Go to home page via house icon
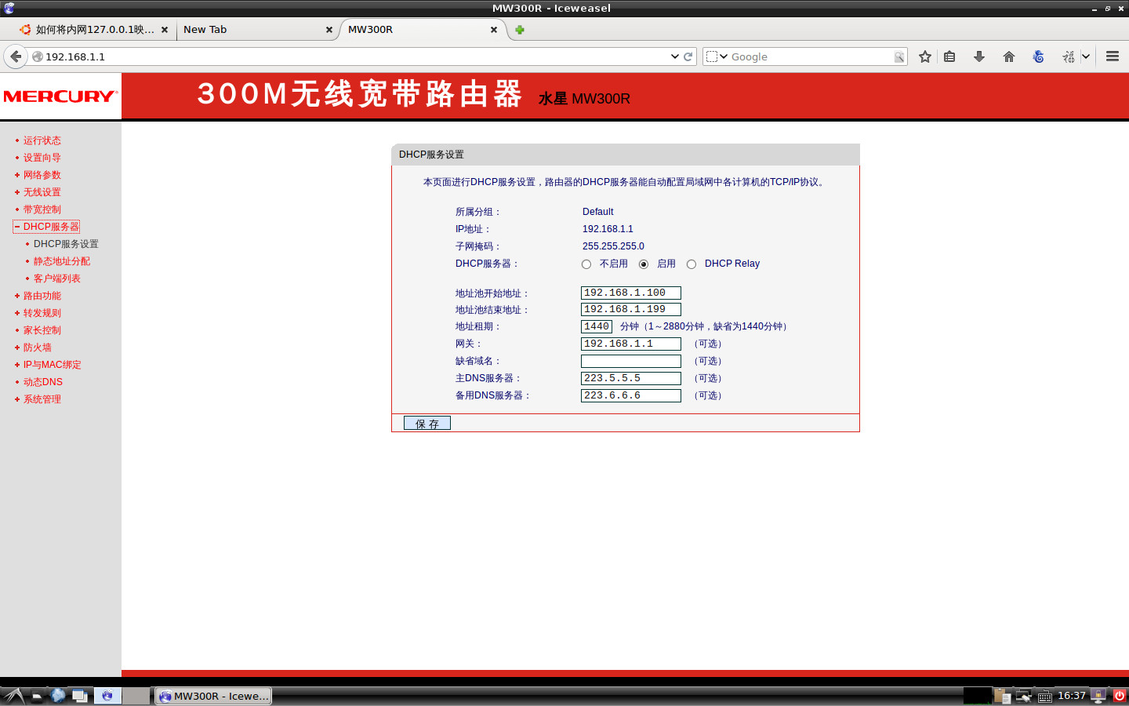This screenshot has height=706, width=1129. pos(1009,56)
